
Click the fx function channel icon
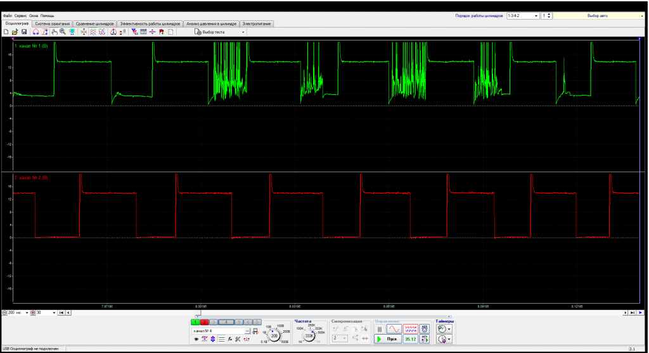[229, 339]
